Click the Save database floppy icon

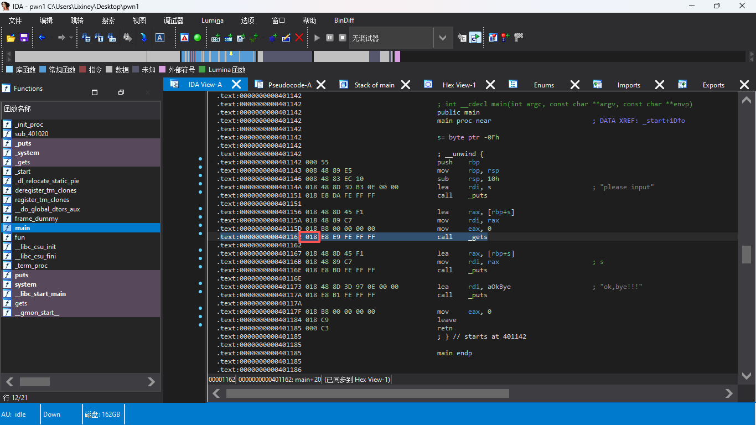tap(24, 38)
